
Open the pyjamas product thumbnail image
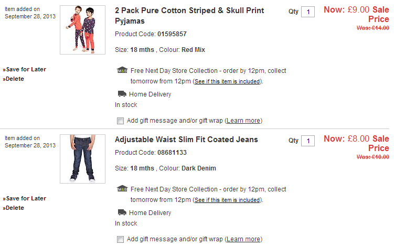point(82,30)
